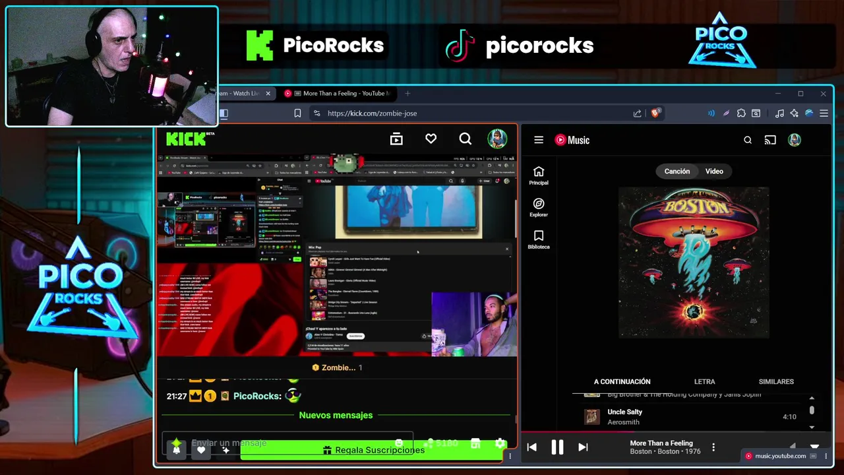Click the blue sound waves extension icon
Image resolution: width=844 pixels, height=475 pixels.
pyautogui.click(x=711, y=113)
